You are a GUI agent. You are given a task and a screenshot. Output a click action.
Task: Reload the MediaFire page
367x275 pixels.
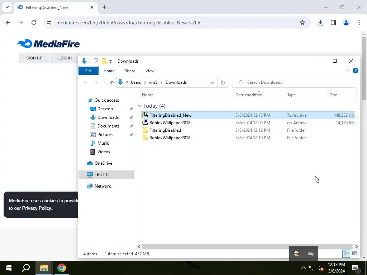tap(34, 23)
